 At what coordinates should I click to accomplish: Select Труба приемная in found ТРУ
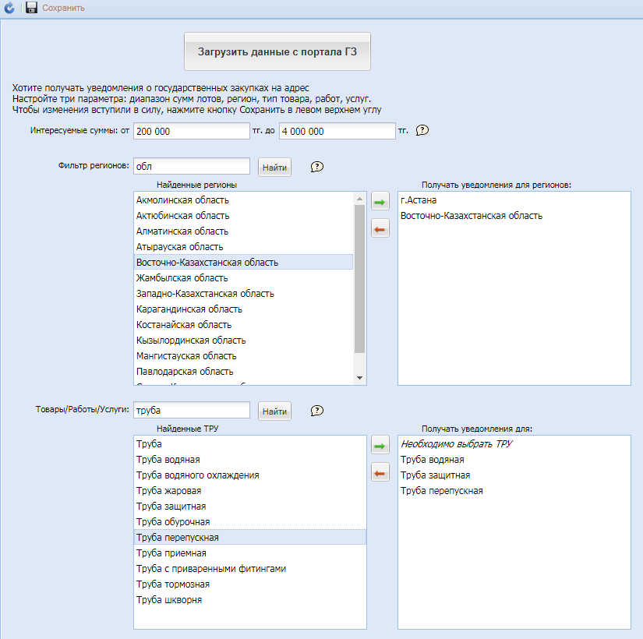click(x=250, y=553)
